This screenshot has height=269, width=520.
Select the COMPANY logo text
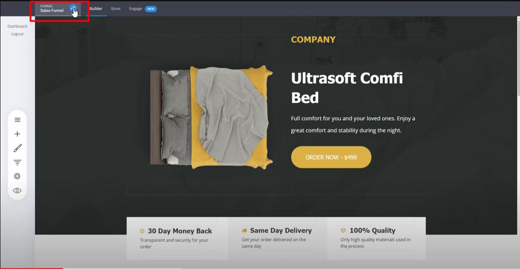coord(313,40)
